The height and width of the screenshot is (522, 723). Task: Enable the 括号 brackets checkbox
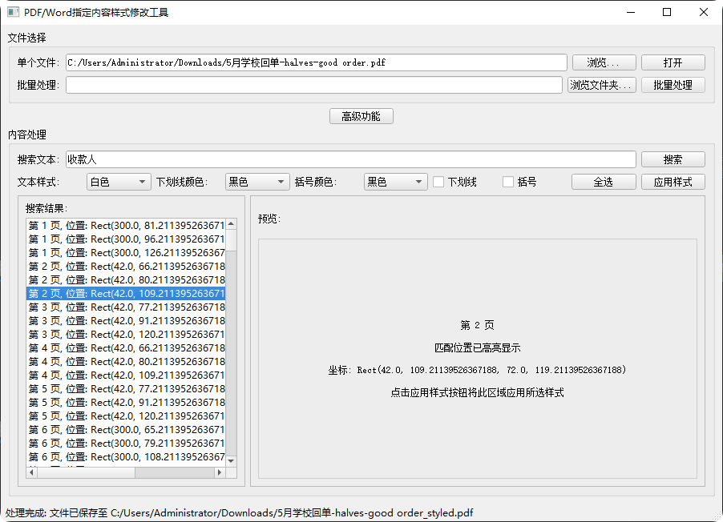508,182
